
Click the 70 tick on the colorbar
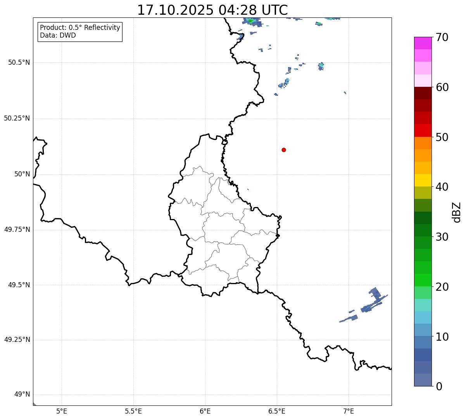click(x=442, y=38)
